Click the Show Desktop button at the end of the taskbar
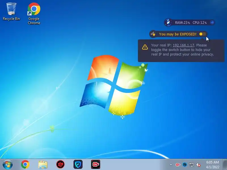 click(x=225, y=165)
